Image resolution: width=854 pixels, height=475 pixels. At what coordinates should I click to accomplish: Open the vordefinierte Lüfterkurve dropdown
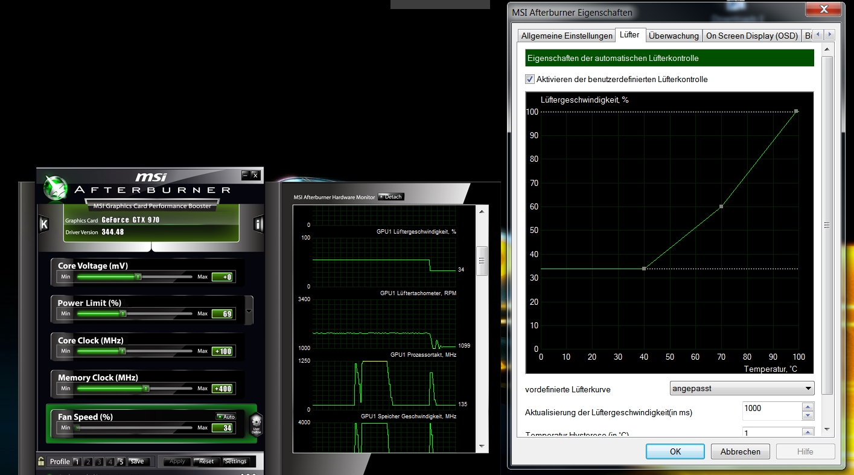(742, 388)
